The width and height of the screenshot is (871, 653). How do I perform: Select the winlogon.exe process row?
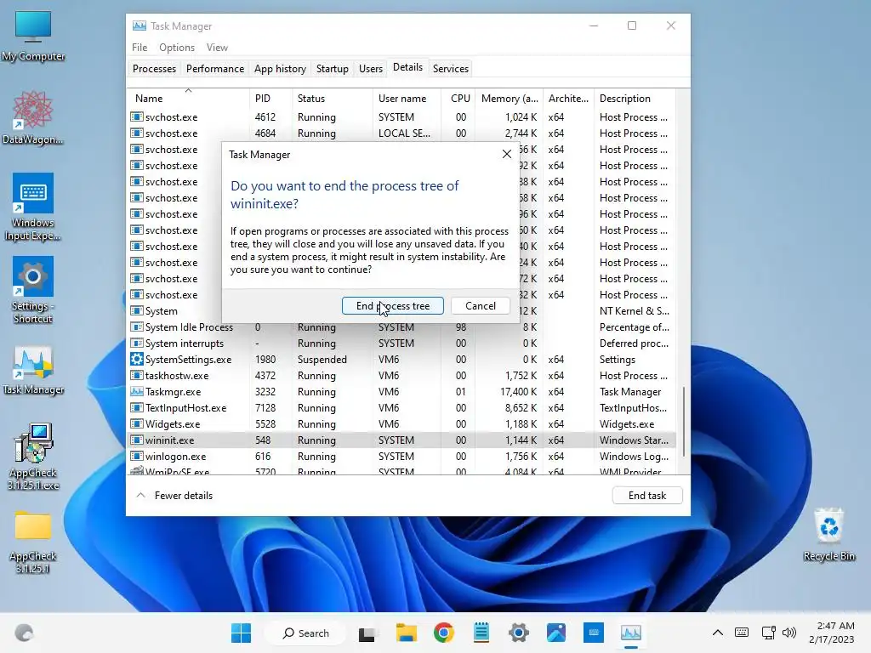401,457
